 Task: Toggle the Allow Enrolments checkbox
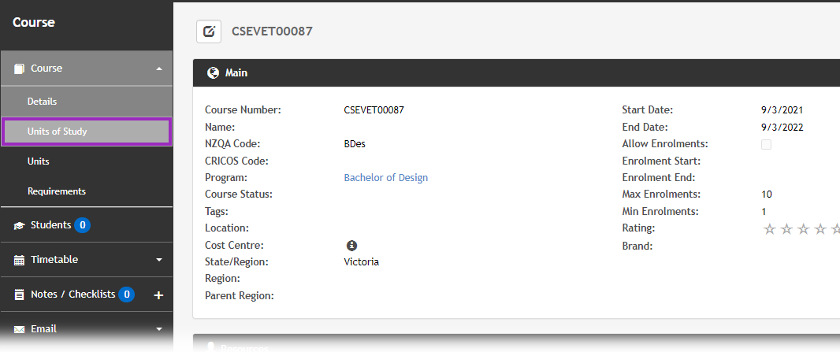click(x=767, y=144)
